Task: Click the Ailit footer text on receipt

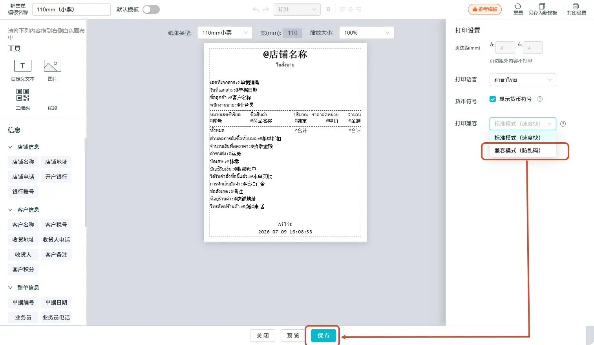Action: tap(285, 224)
